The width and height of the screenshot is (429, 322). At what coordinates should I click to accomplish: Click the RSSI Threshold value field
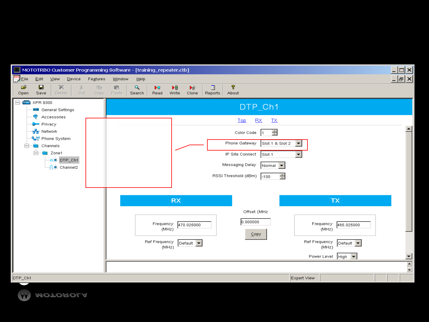[270, 176]
